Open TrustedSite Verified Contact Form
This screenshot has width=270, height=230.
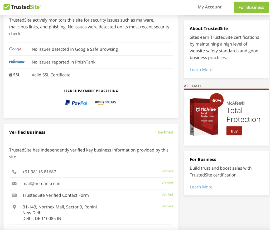tap(56, 195)
